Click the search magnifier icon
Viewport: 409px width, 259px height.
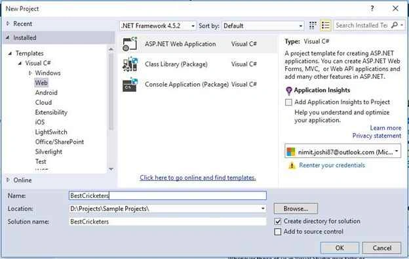(395, 25)
